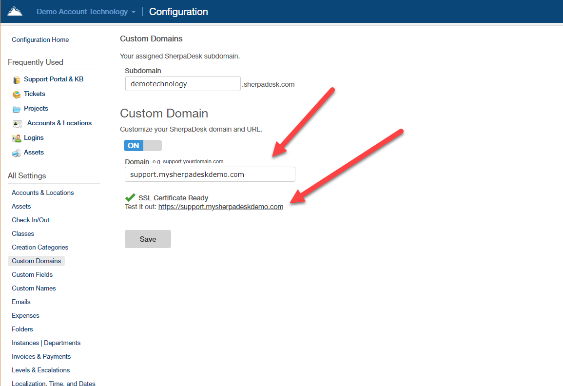Image resolution: width=563 pixels, height=386 pixels.
Task: Click the green SSL Certificate Ready checkmark
Action: (130, 197)
